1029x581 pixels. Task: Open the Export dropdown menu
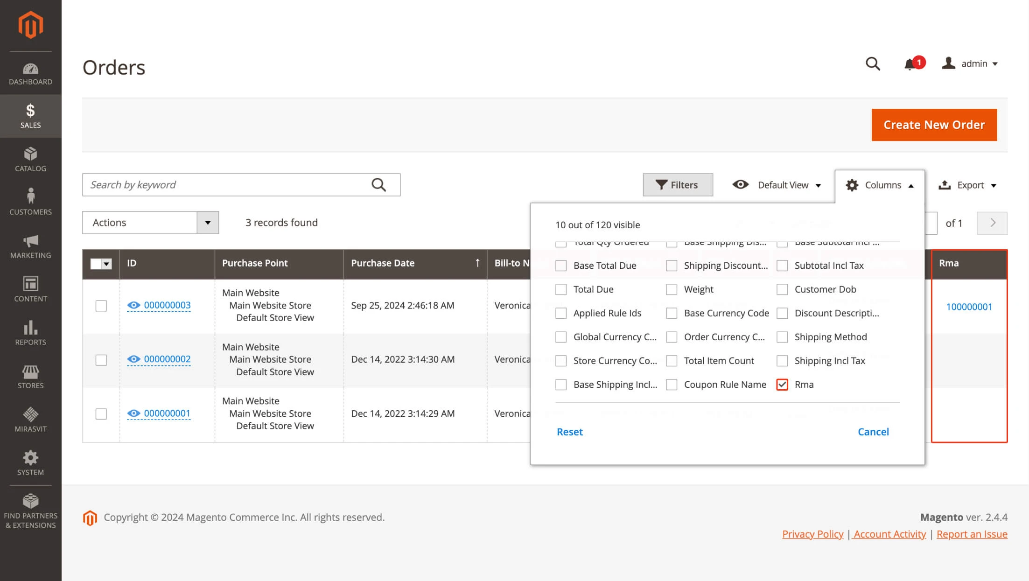pos(967,185)
